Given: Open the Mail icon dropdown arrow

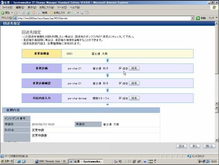Looking at the screenshot, I should 78,13.
